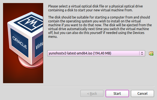Go to the previous step with Back
The height and width of the screenshot is (100, 157).
pos(92,93)
